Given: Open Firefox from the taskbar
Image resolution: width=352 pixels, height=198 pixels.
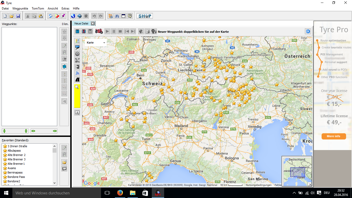Looking at the screenshot, I should [x=120, y=193].
